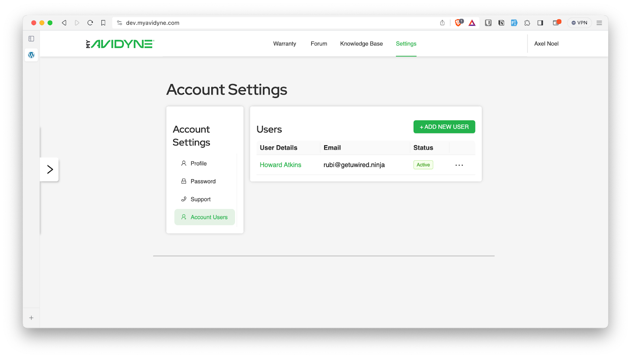Open the blue extension icon

(514, 23)
